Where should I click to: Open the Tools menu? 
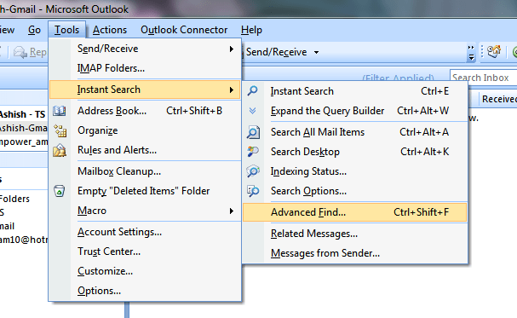point(67,30)
